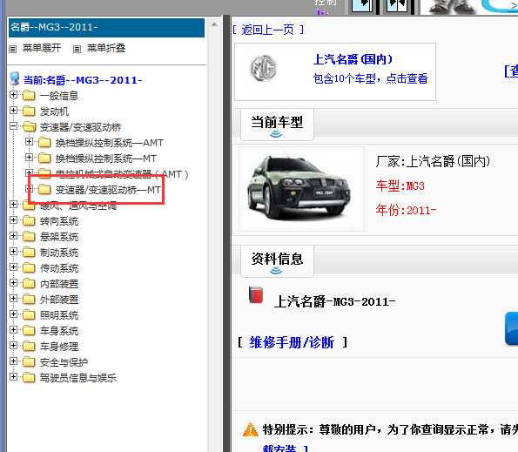Expand 换档操纵控制系统—MT node
Image resolution: width=518 pixels, height=452 pixels.
coord(29,158)
